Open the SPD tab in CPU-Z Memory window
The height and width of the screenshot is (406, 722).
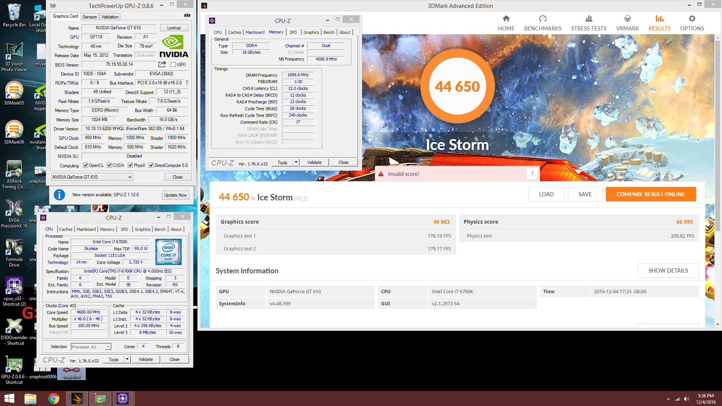(293, 32)
